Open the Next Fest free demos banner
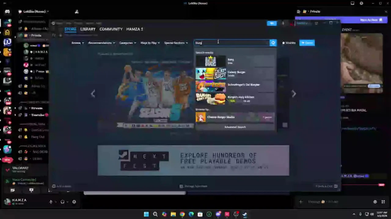The image size is (391, 219). (x=193, y=160)
